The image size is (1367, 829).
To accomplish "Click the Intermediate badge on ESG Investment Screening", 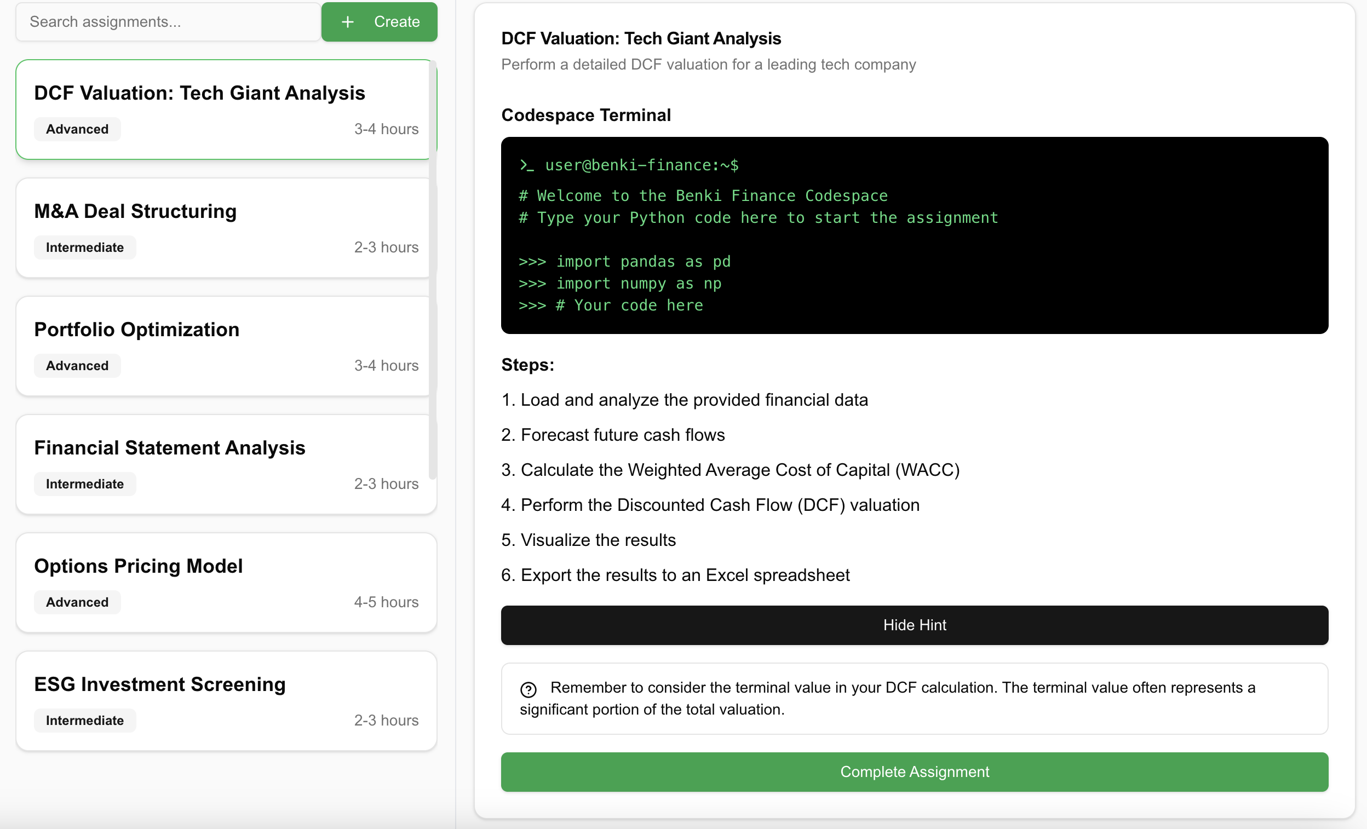I will click(x=84, y=721).
